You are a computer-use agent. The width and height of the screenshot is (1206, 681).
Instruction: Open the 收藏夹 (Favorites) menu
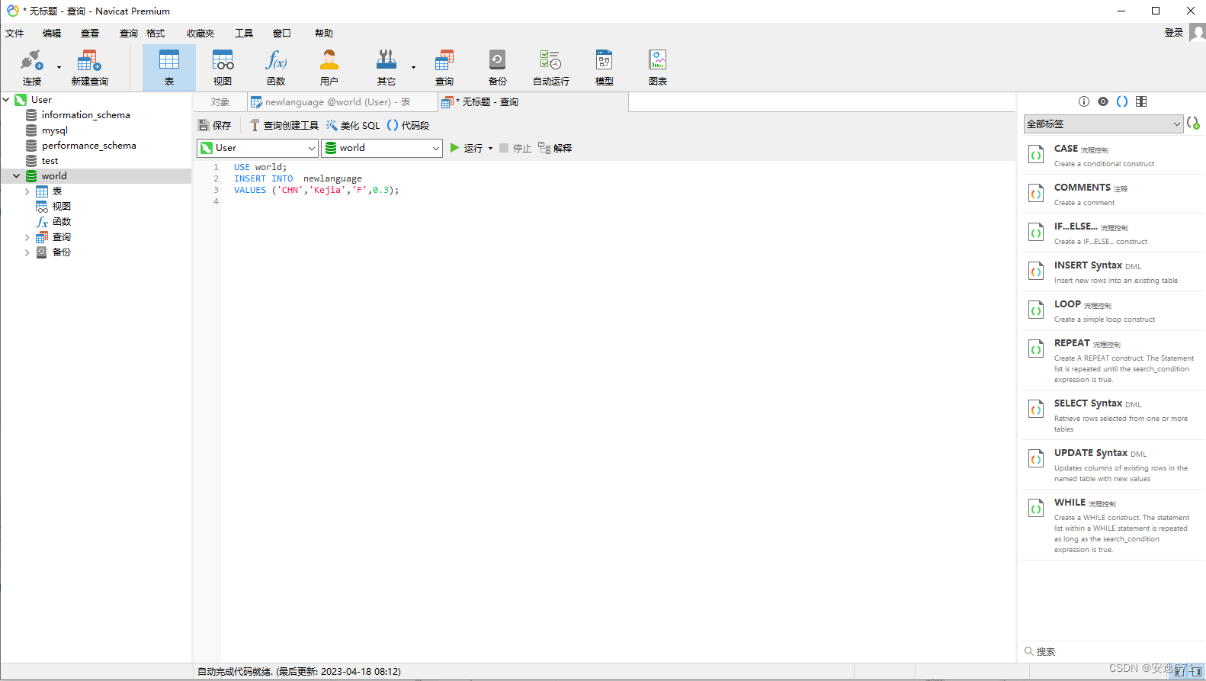point(200,34)
